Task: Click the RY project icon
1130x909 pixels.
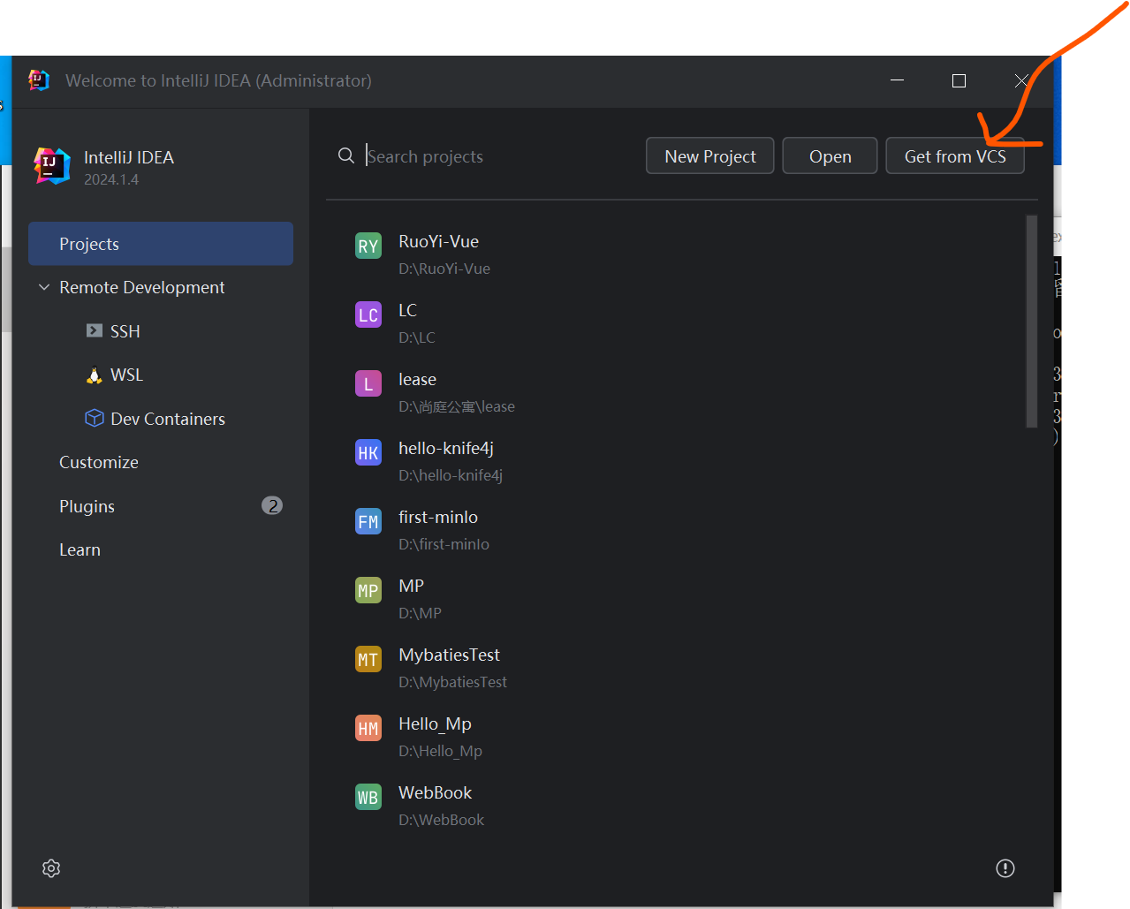Action: point(368,246)
